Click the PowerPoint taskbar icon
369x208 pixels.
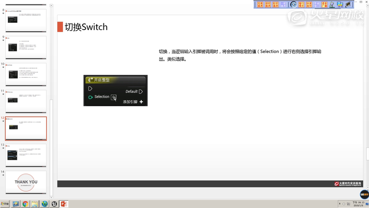click(x=64, y=204)
